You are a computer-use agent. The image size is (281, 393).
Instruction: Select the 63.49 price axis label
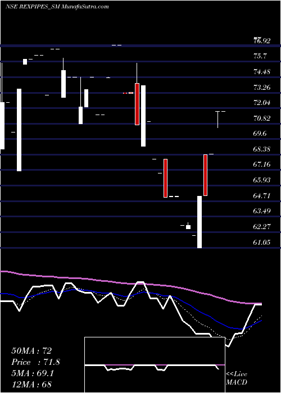click(262, 211)
